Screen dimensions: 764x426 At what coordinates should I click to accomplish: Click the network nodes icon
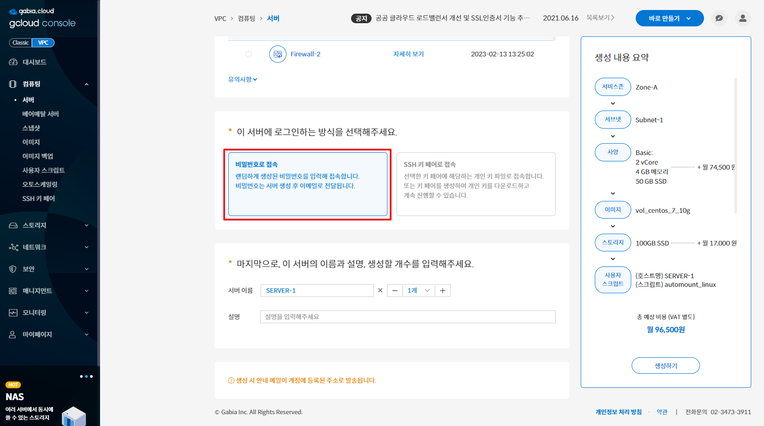(x=14, y=247)
